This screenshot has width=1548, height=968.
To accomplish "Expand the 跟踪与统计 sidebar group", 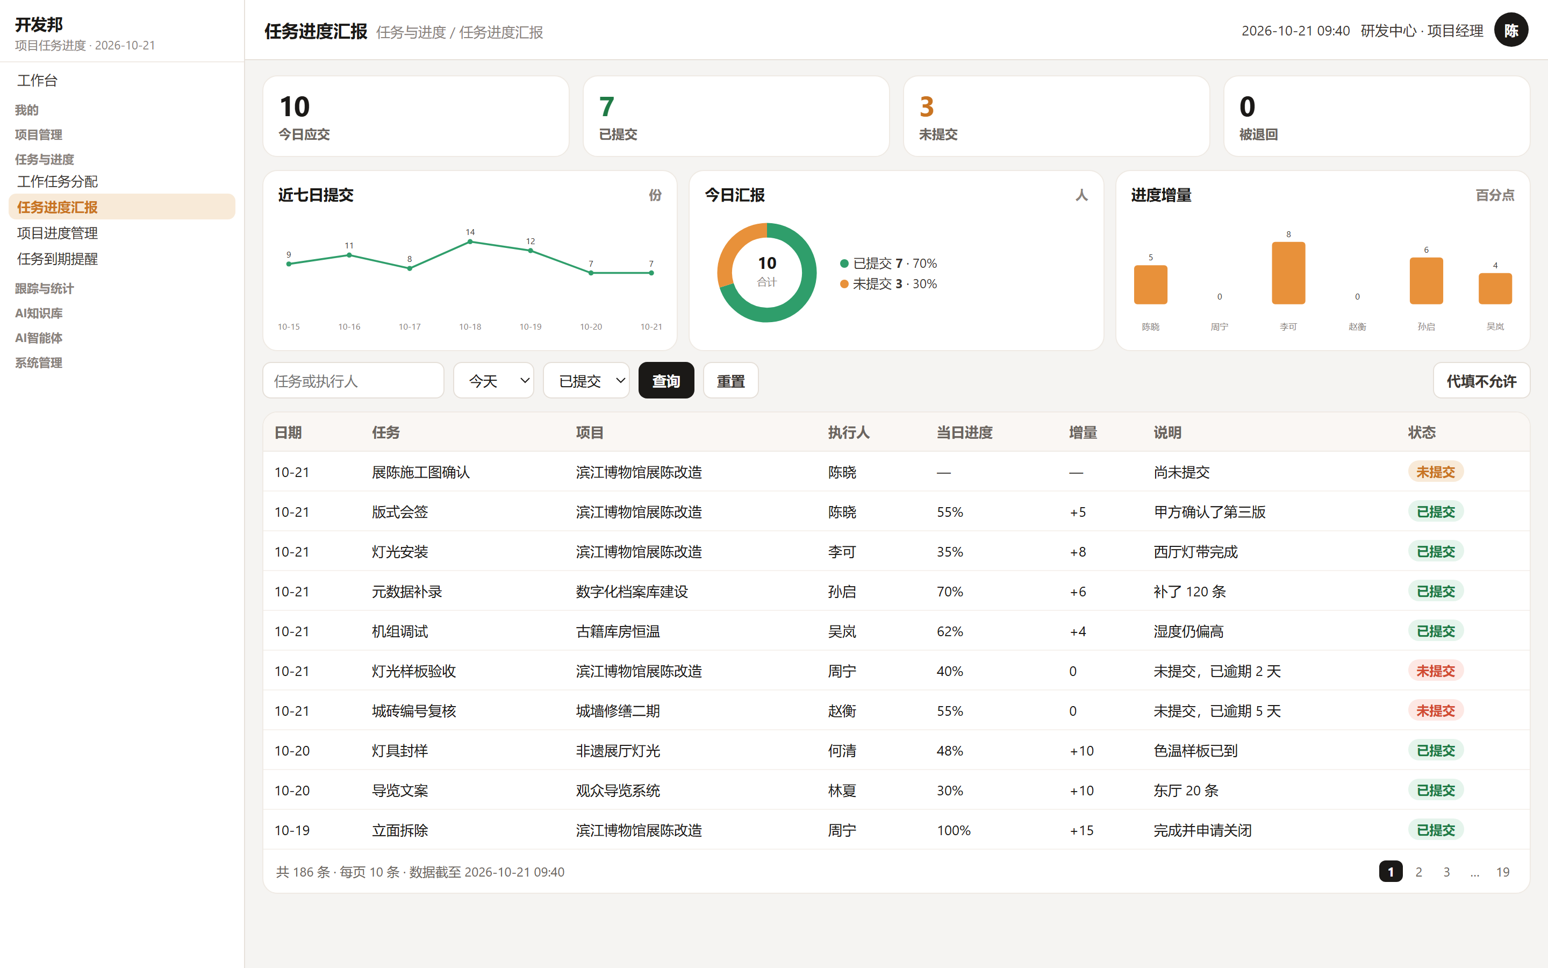I will click(44, 289).
